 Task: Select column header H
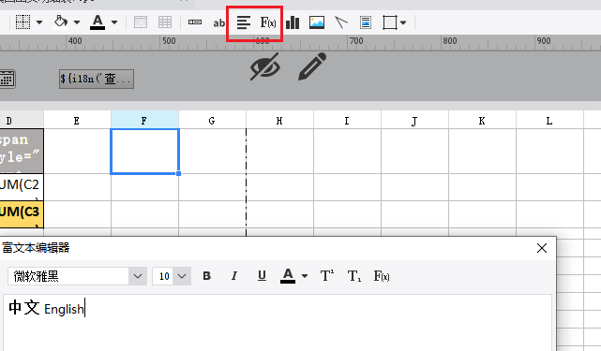pyautogui.click(x=279, y=120)
